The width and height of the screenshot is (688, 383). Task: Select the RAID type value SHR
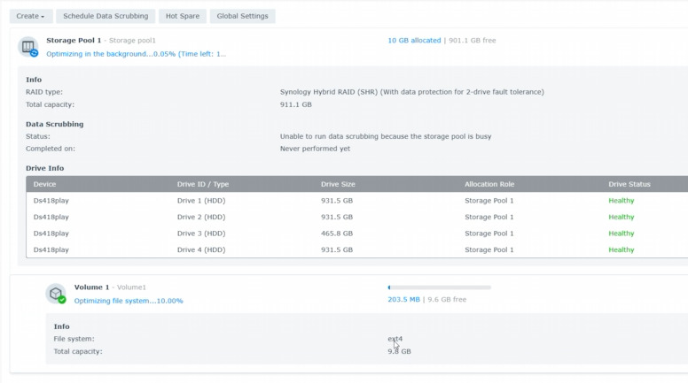click(411, 92)
